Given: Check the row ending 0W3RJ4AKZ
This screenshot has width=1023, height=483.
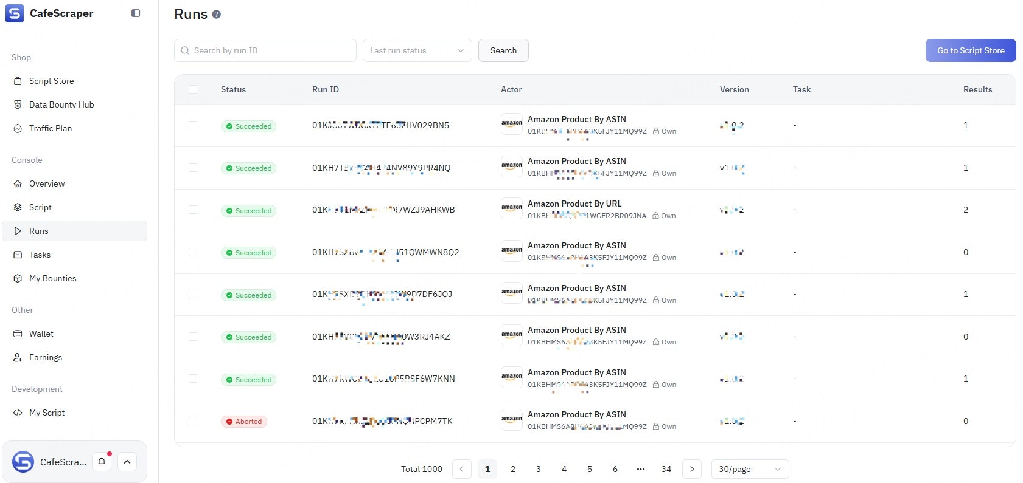Looking at the screenshot, I should [x=193, y=337].
